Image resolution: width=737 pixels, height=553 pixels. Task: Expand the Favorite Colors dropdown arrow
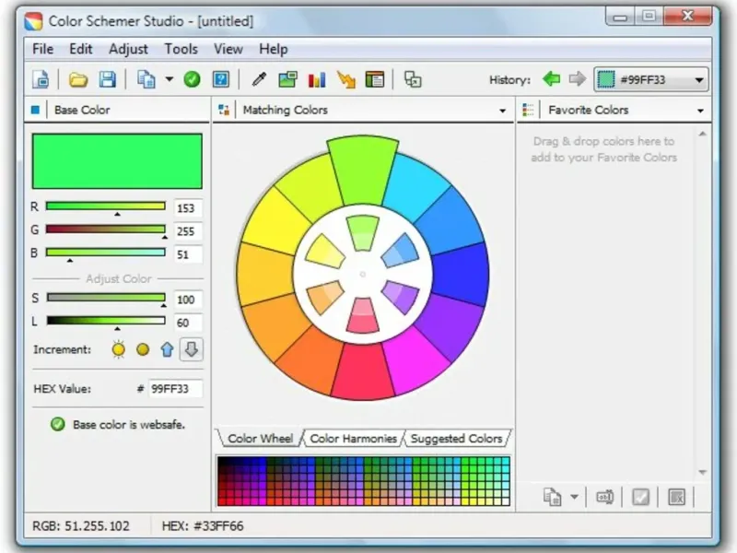[700, 111]
